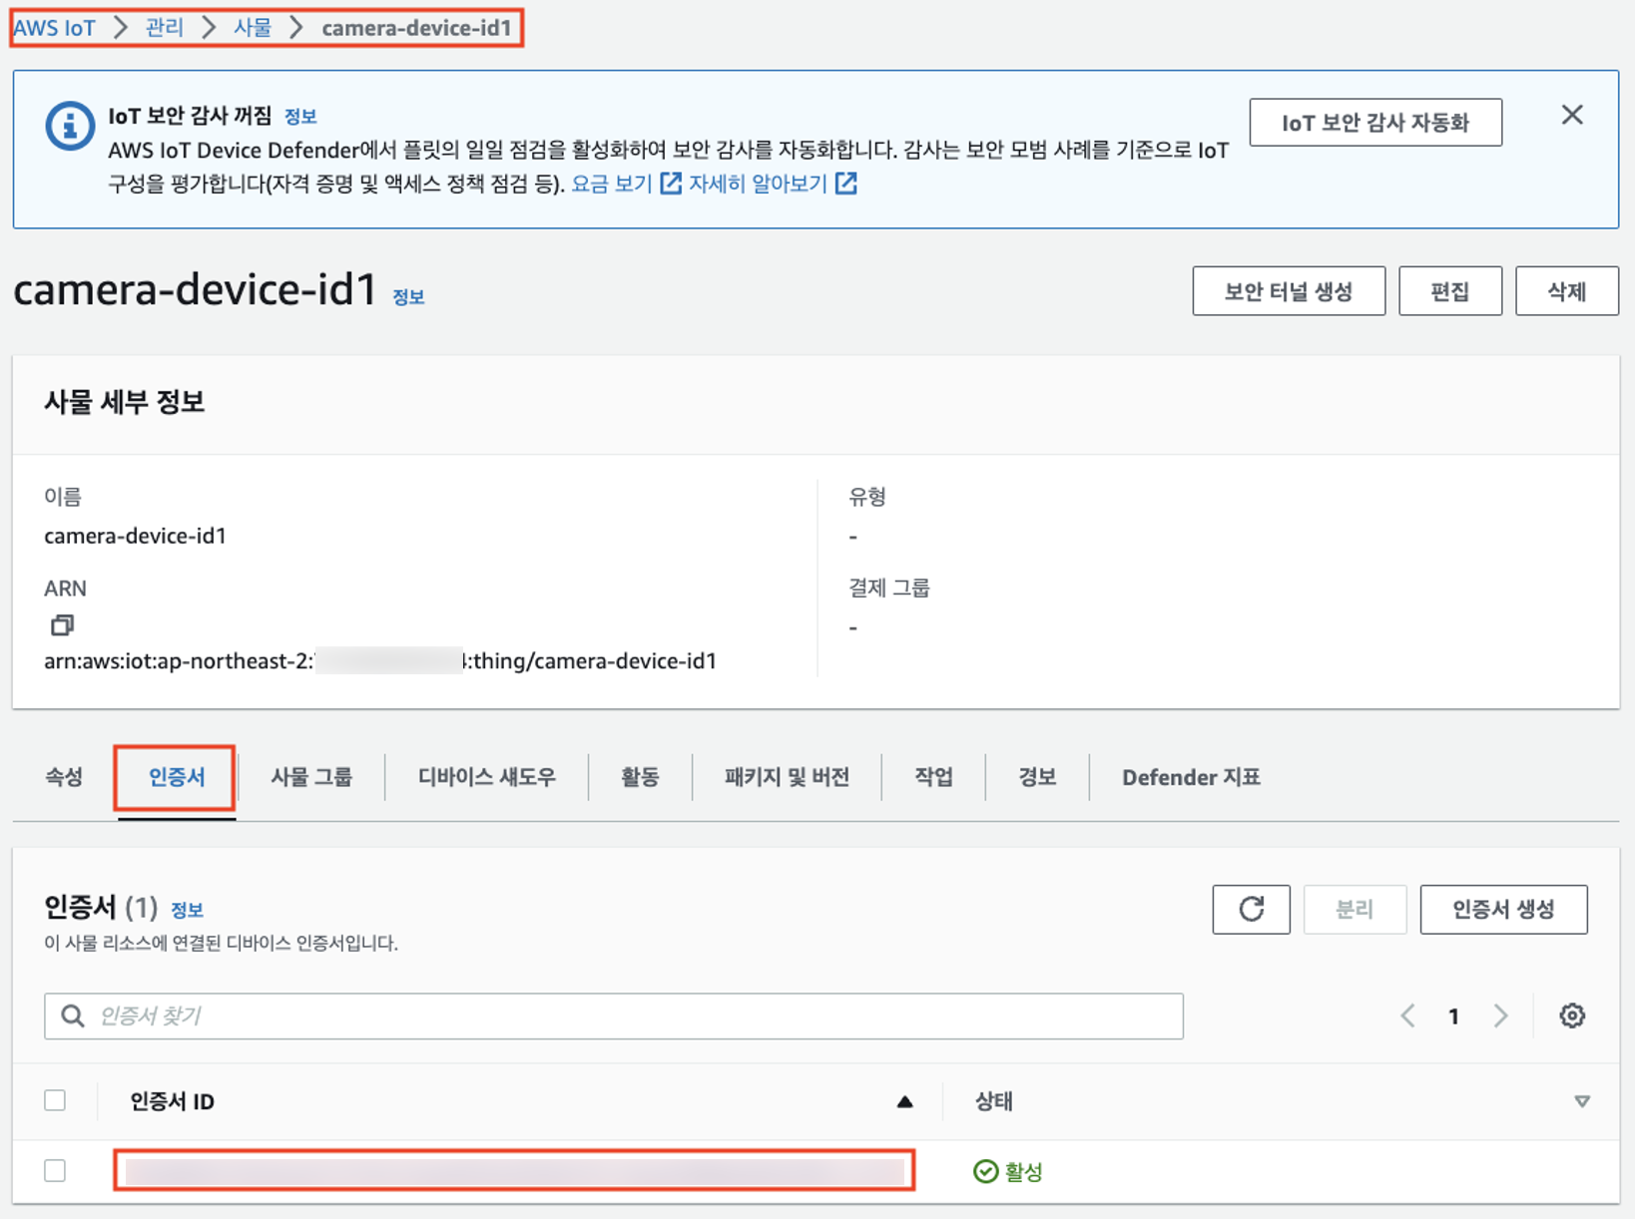The height and width of the screenshot is (1219, 1635).
Task: Switch to the 속성 tab
Action: tap(64, 777)
